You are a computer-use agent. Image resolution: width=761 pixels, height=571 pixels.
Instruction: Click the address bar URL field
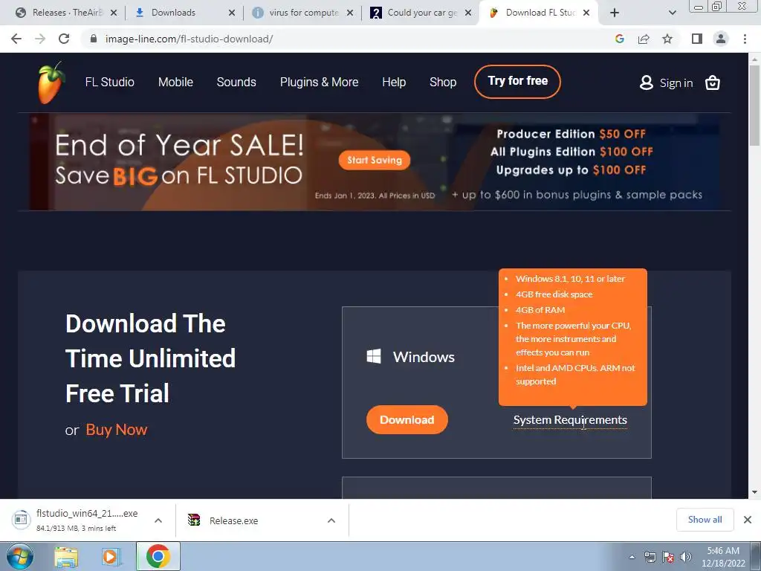(x=349, y=39)
